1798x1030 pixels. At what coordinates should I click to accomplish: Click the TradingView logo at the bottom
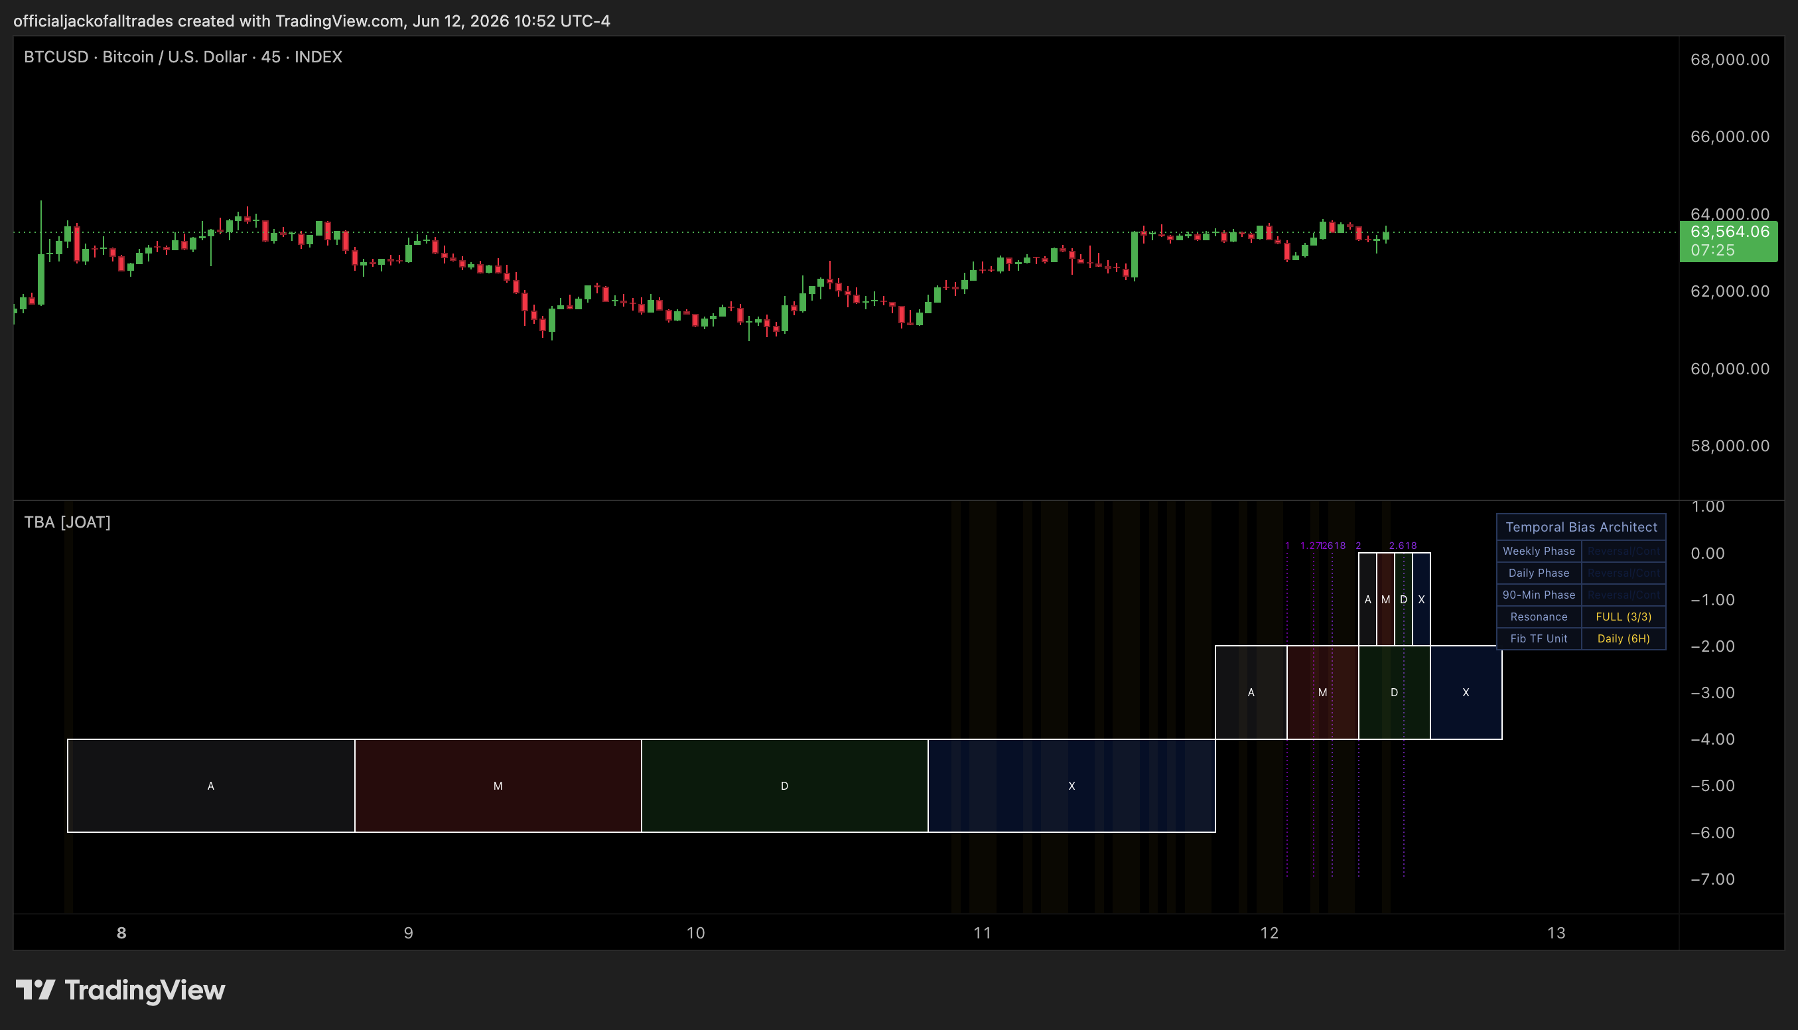(120, 990)
